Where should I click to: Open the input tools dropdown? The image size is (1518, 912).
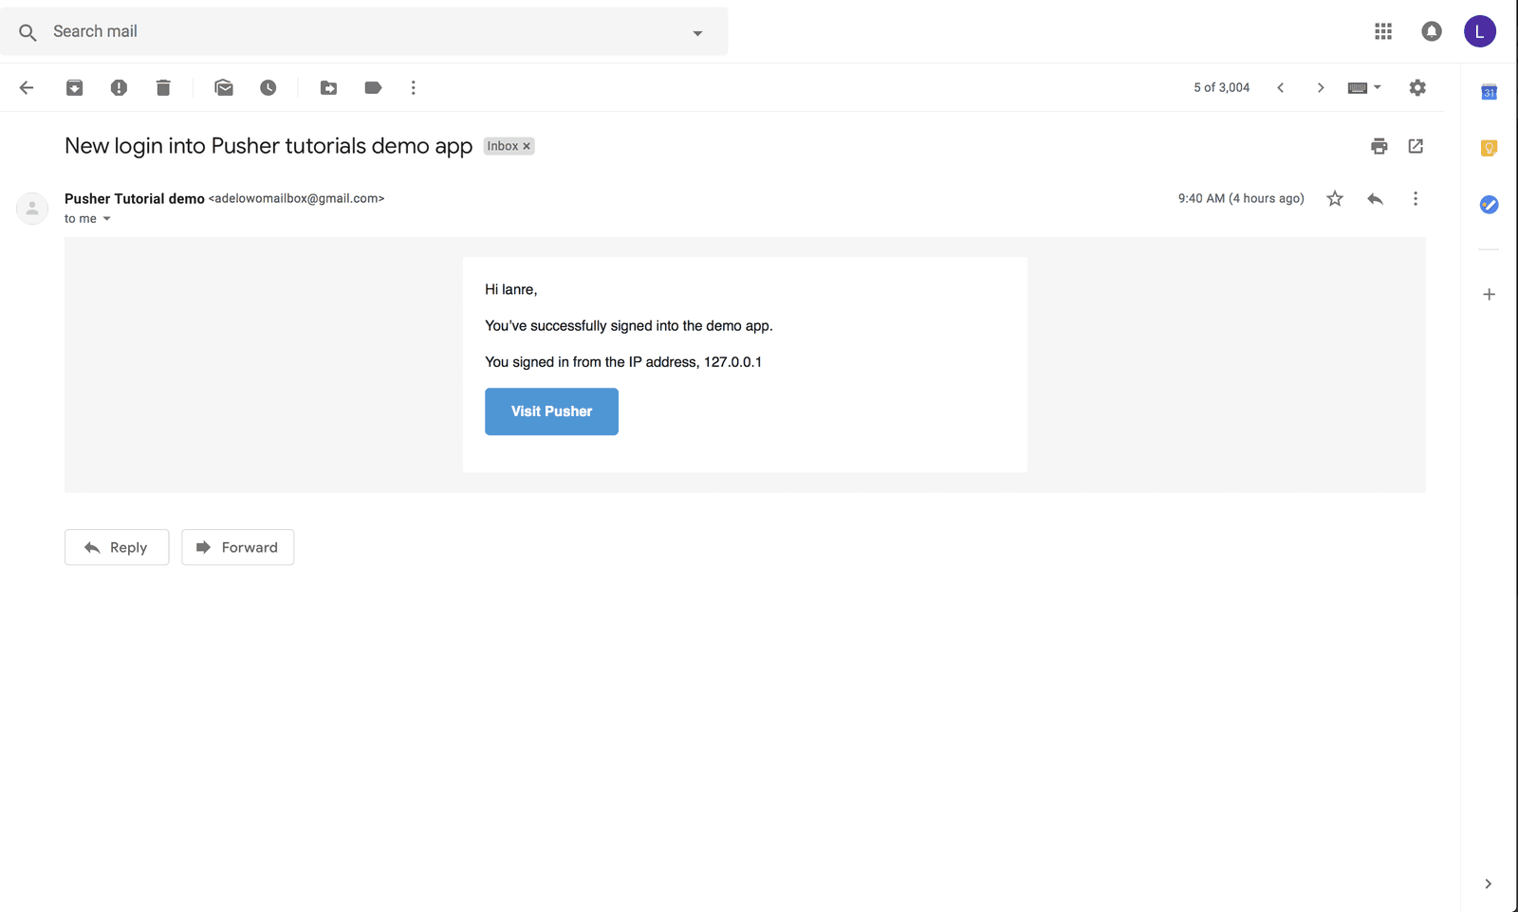[1364, 87]
